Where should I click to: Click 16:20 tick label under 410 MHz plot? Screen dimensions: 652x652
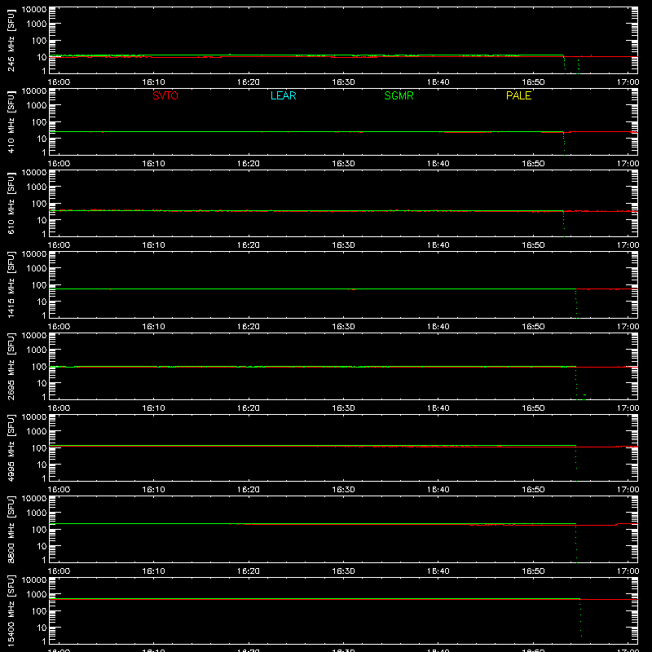pos(249,164)
